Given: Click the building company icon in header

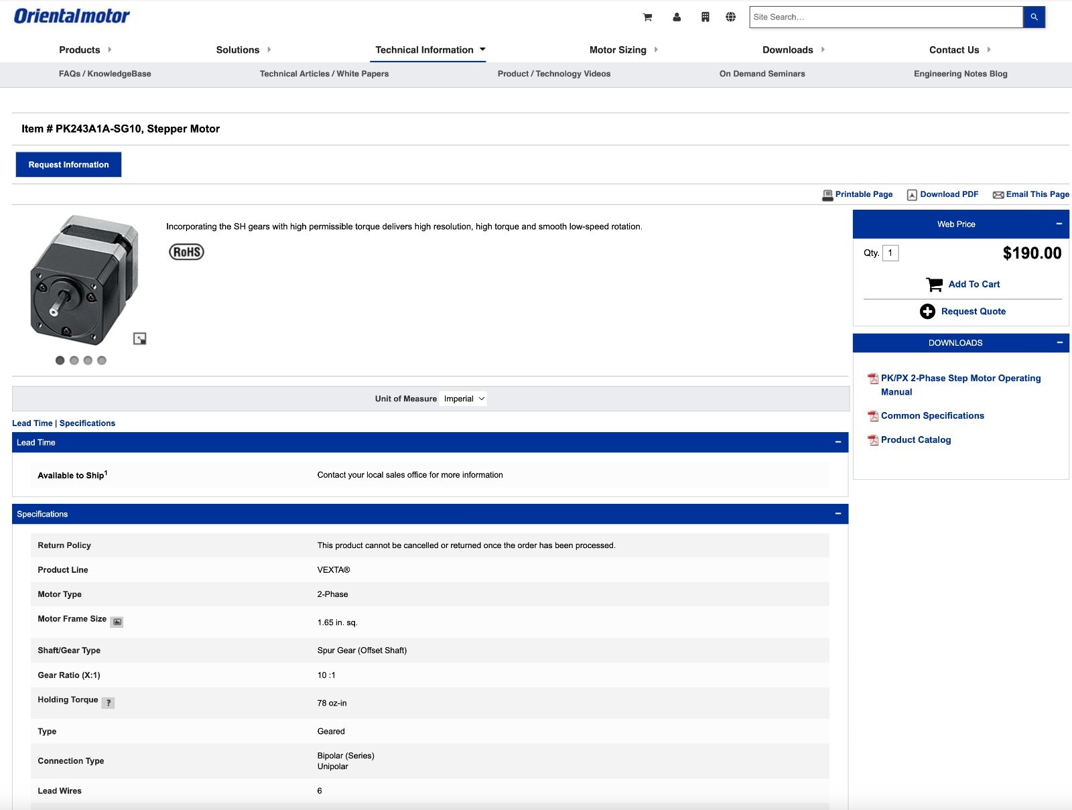Looking at the screenshot, I should pyautogui.click(x=705, y=17).
